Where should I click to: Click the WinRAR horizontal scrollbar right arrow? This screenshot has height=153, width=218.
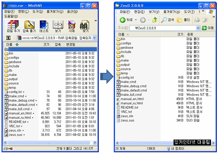(x=95, y=142)
